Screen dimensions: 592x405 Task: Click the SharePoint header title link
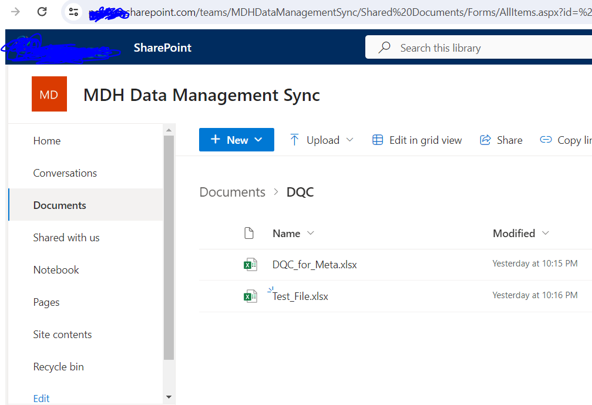click(162, 48)
